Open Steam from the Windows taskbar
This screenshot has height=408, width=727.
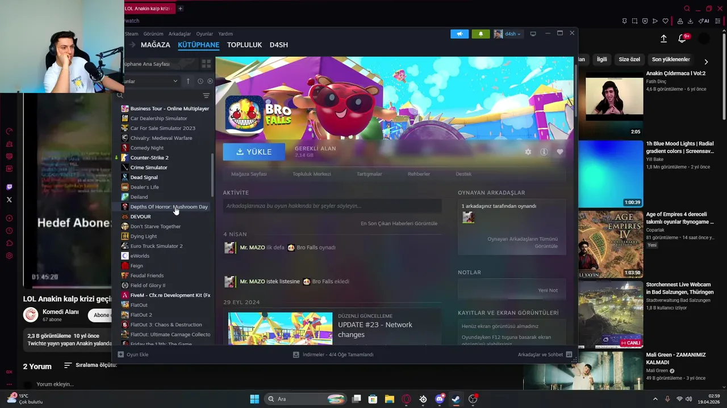tap(456, 399)
